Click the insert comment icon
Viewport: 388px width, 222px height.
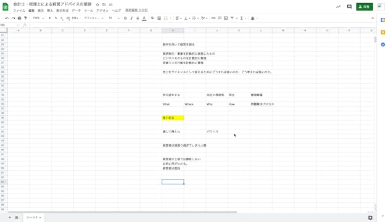tap(220, 18)
